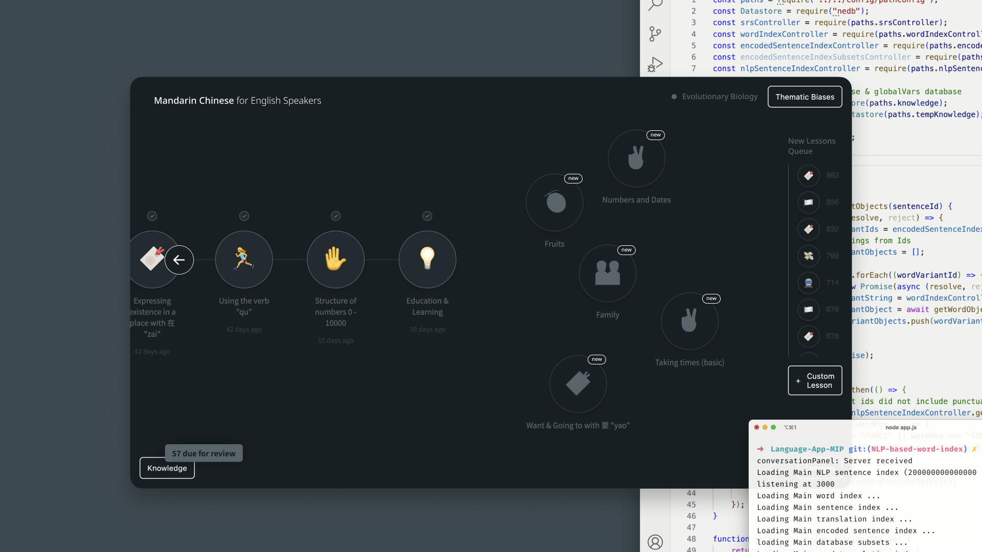The image size is (982, 552).
Task: Start the new Fruits lesson
Action: [x=554, y=203]
